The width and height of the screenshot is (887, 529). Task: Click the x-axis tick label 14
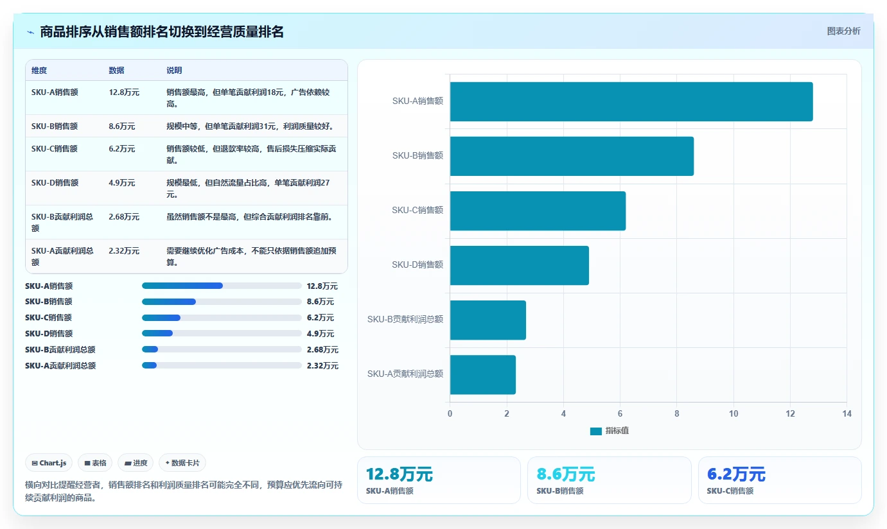click(847, 414)
